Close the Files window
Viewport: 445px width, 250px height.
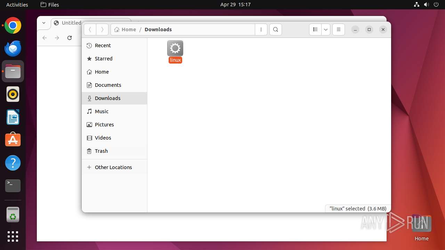[383, 30]
